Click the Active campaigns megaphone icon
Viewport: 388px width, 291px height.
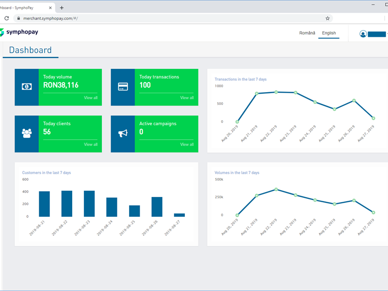[x=123, y=133]
